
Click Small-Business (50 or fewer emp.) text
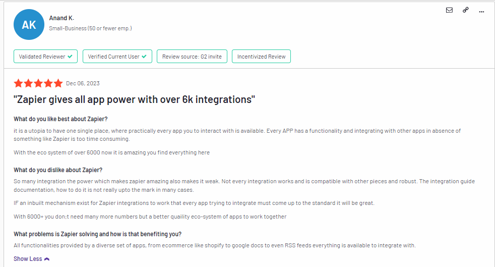[90, 28]
